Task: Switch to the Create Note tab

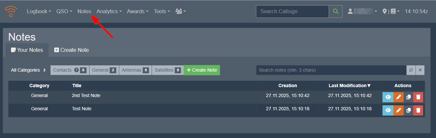Action: [x=72, y=50]
